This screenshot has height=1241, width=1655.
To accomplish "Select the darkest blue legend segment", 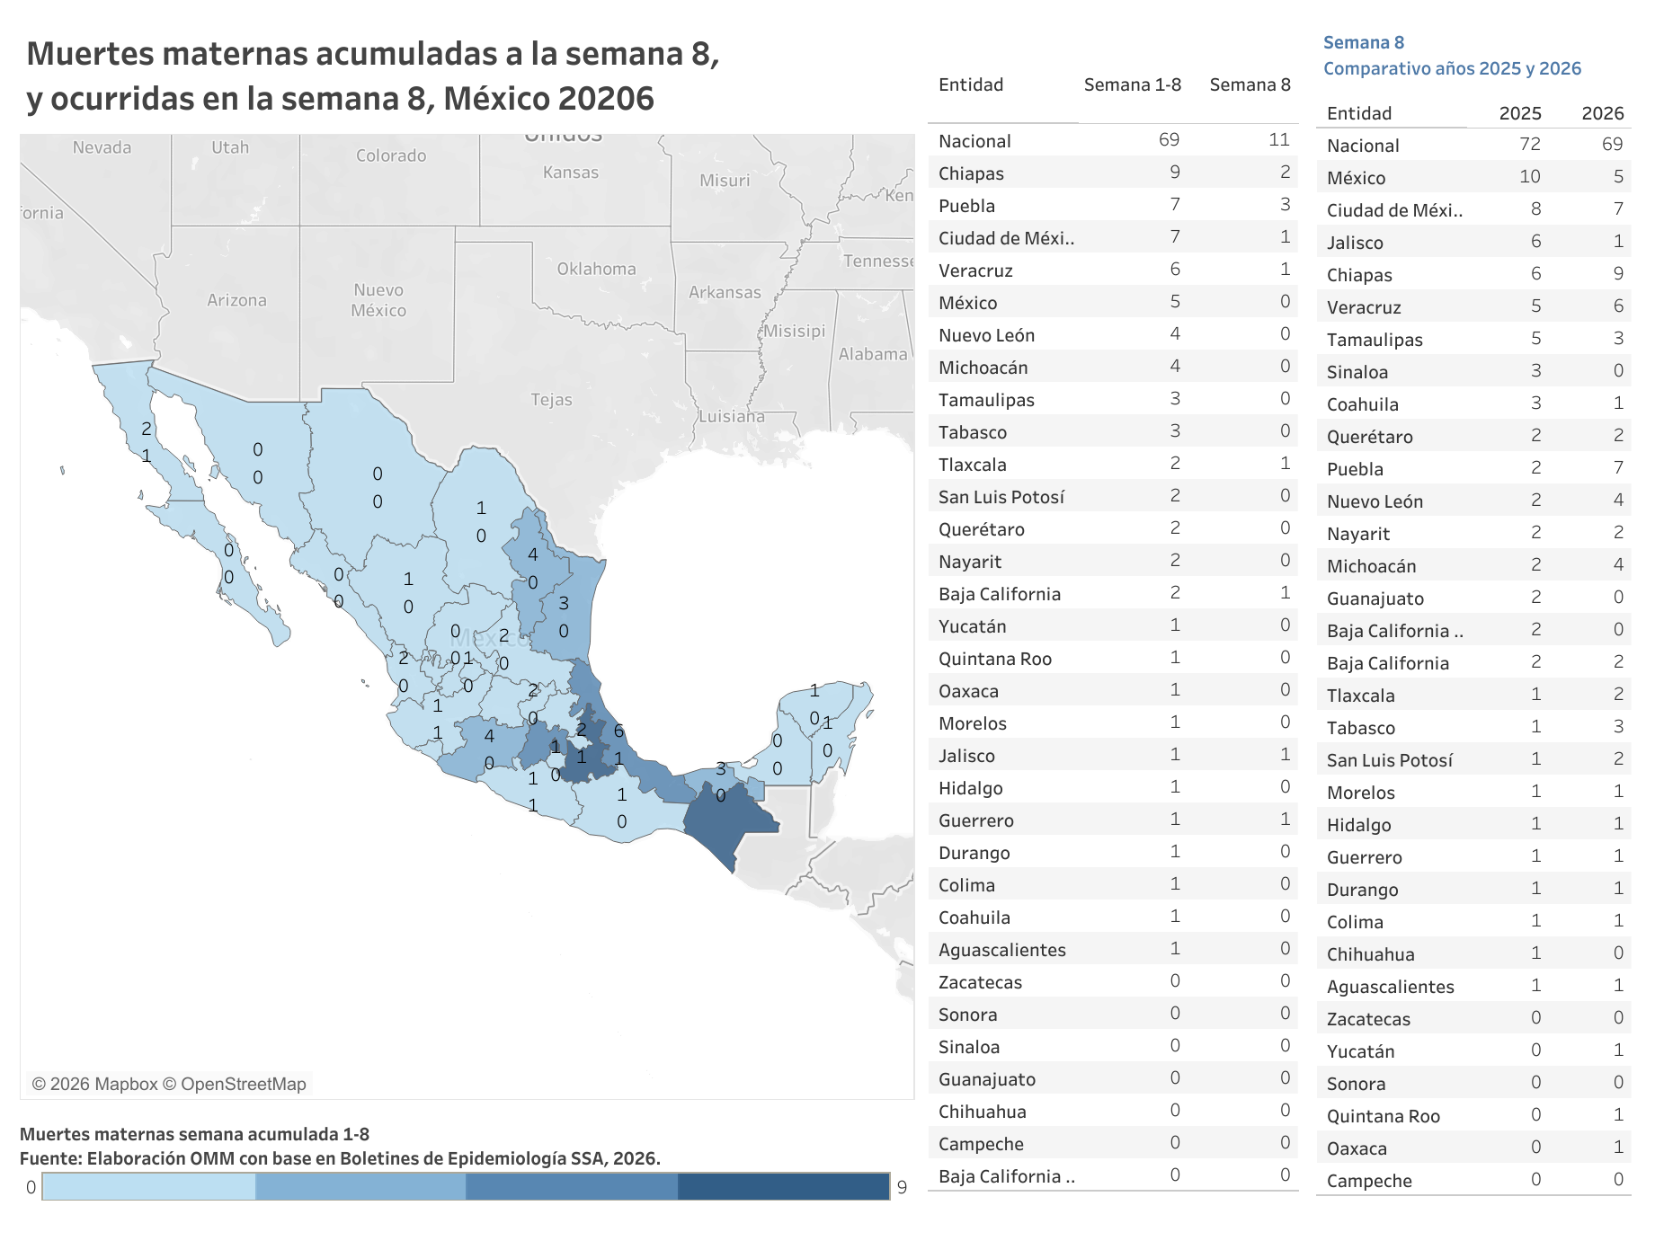I will point(783,1186).
